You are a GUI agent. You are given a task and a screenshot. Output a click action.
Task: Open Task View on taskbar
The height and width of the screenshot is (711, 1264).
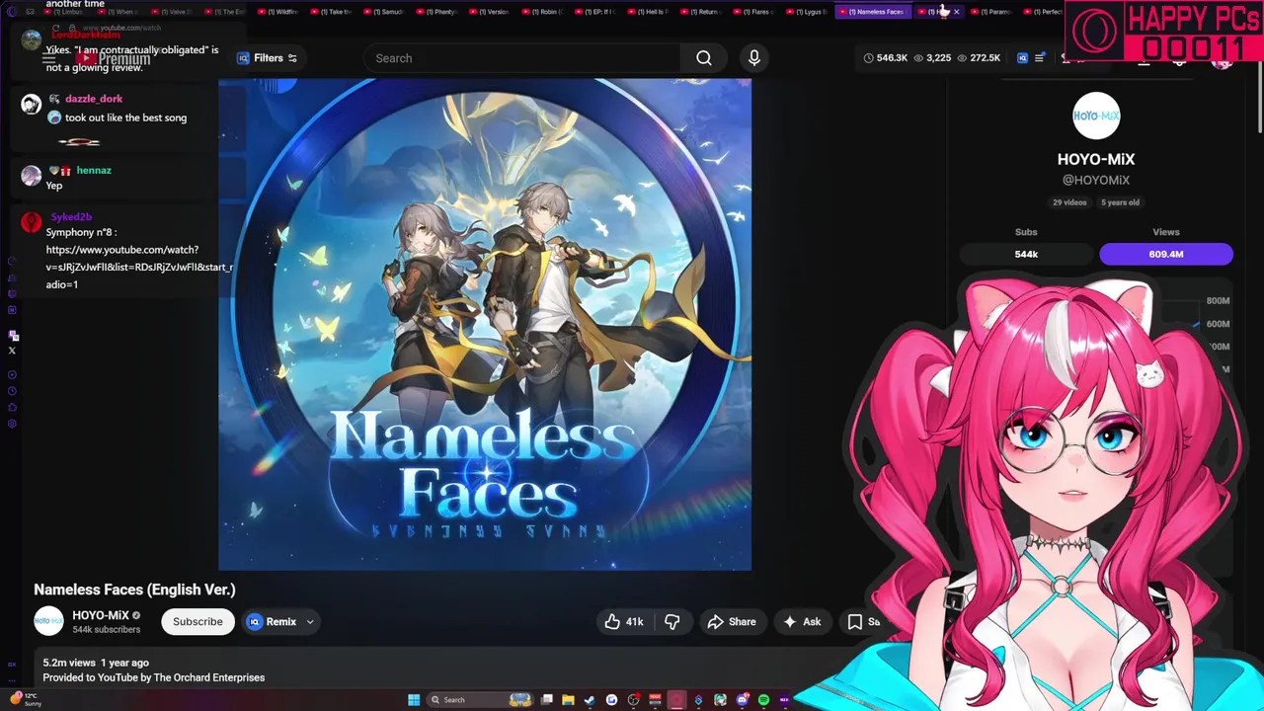(x=546, y=700)
